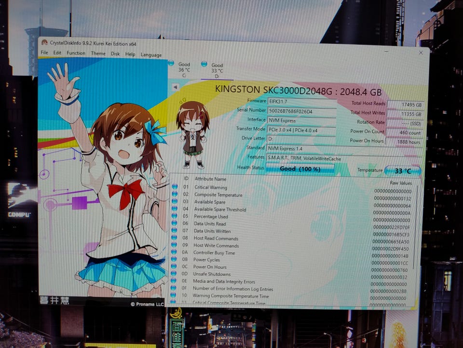Click the status orb for Available Spare row 03
Screen dimensions: 463x348
[x=175, y=201]
